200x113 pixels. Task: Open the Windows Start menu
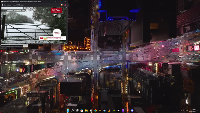(68, 110)
